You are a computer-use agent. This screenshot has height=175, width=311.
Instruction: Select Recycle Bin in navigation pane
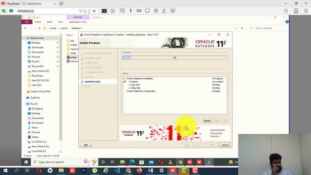pyautogui.click(x=37, y=66)
